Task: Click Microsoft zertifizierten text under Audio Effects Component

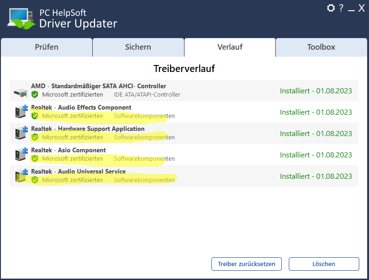Action: pos(72,116)
